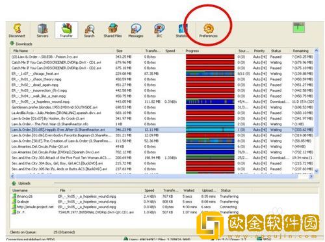Select Law & Order Happily Ever After row
Screen dimensions: 325x242
click(162, 129)
